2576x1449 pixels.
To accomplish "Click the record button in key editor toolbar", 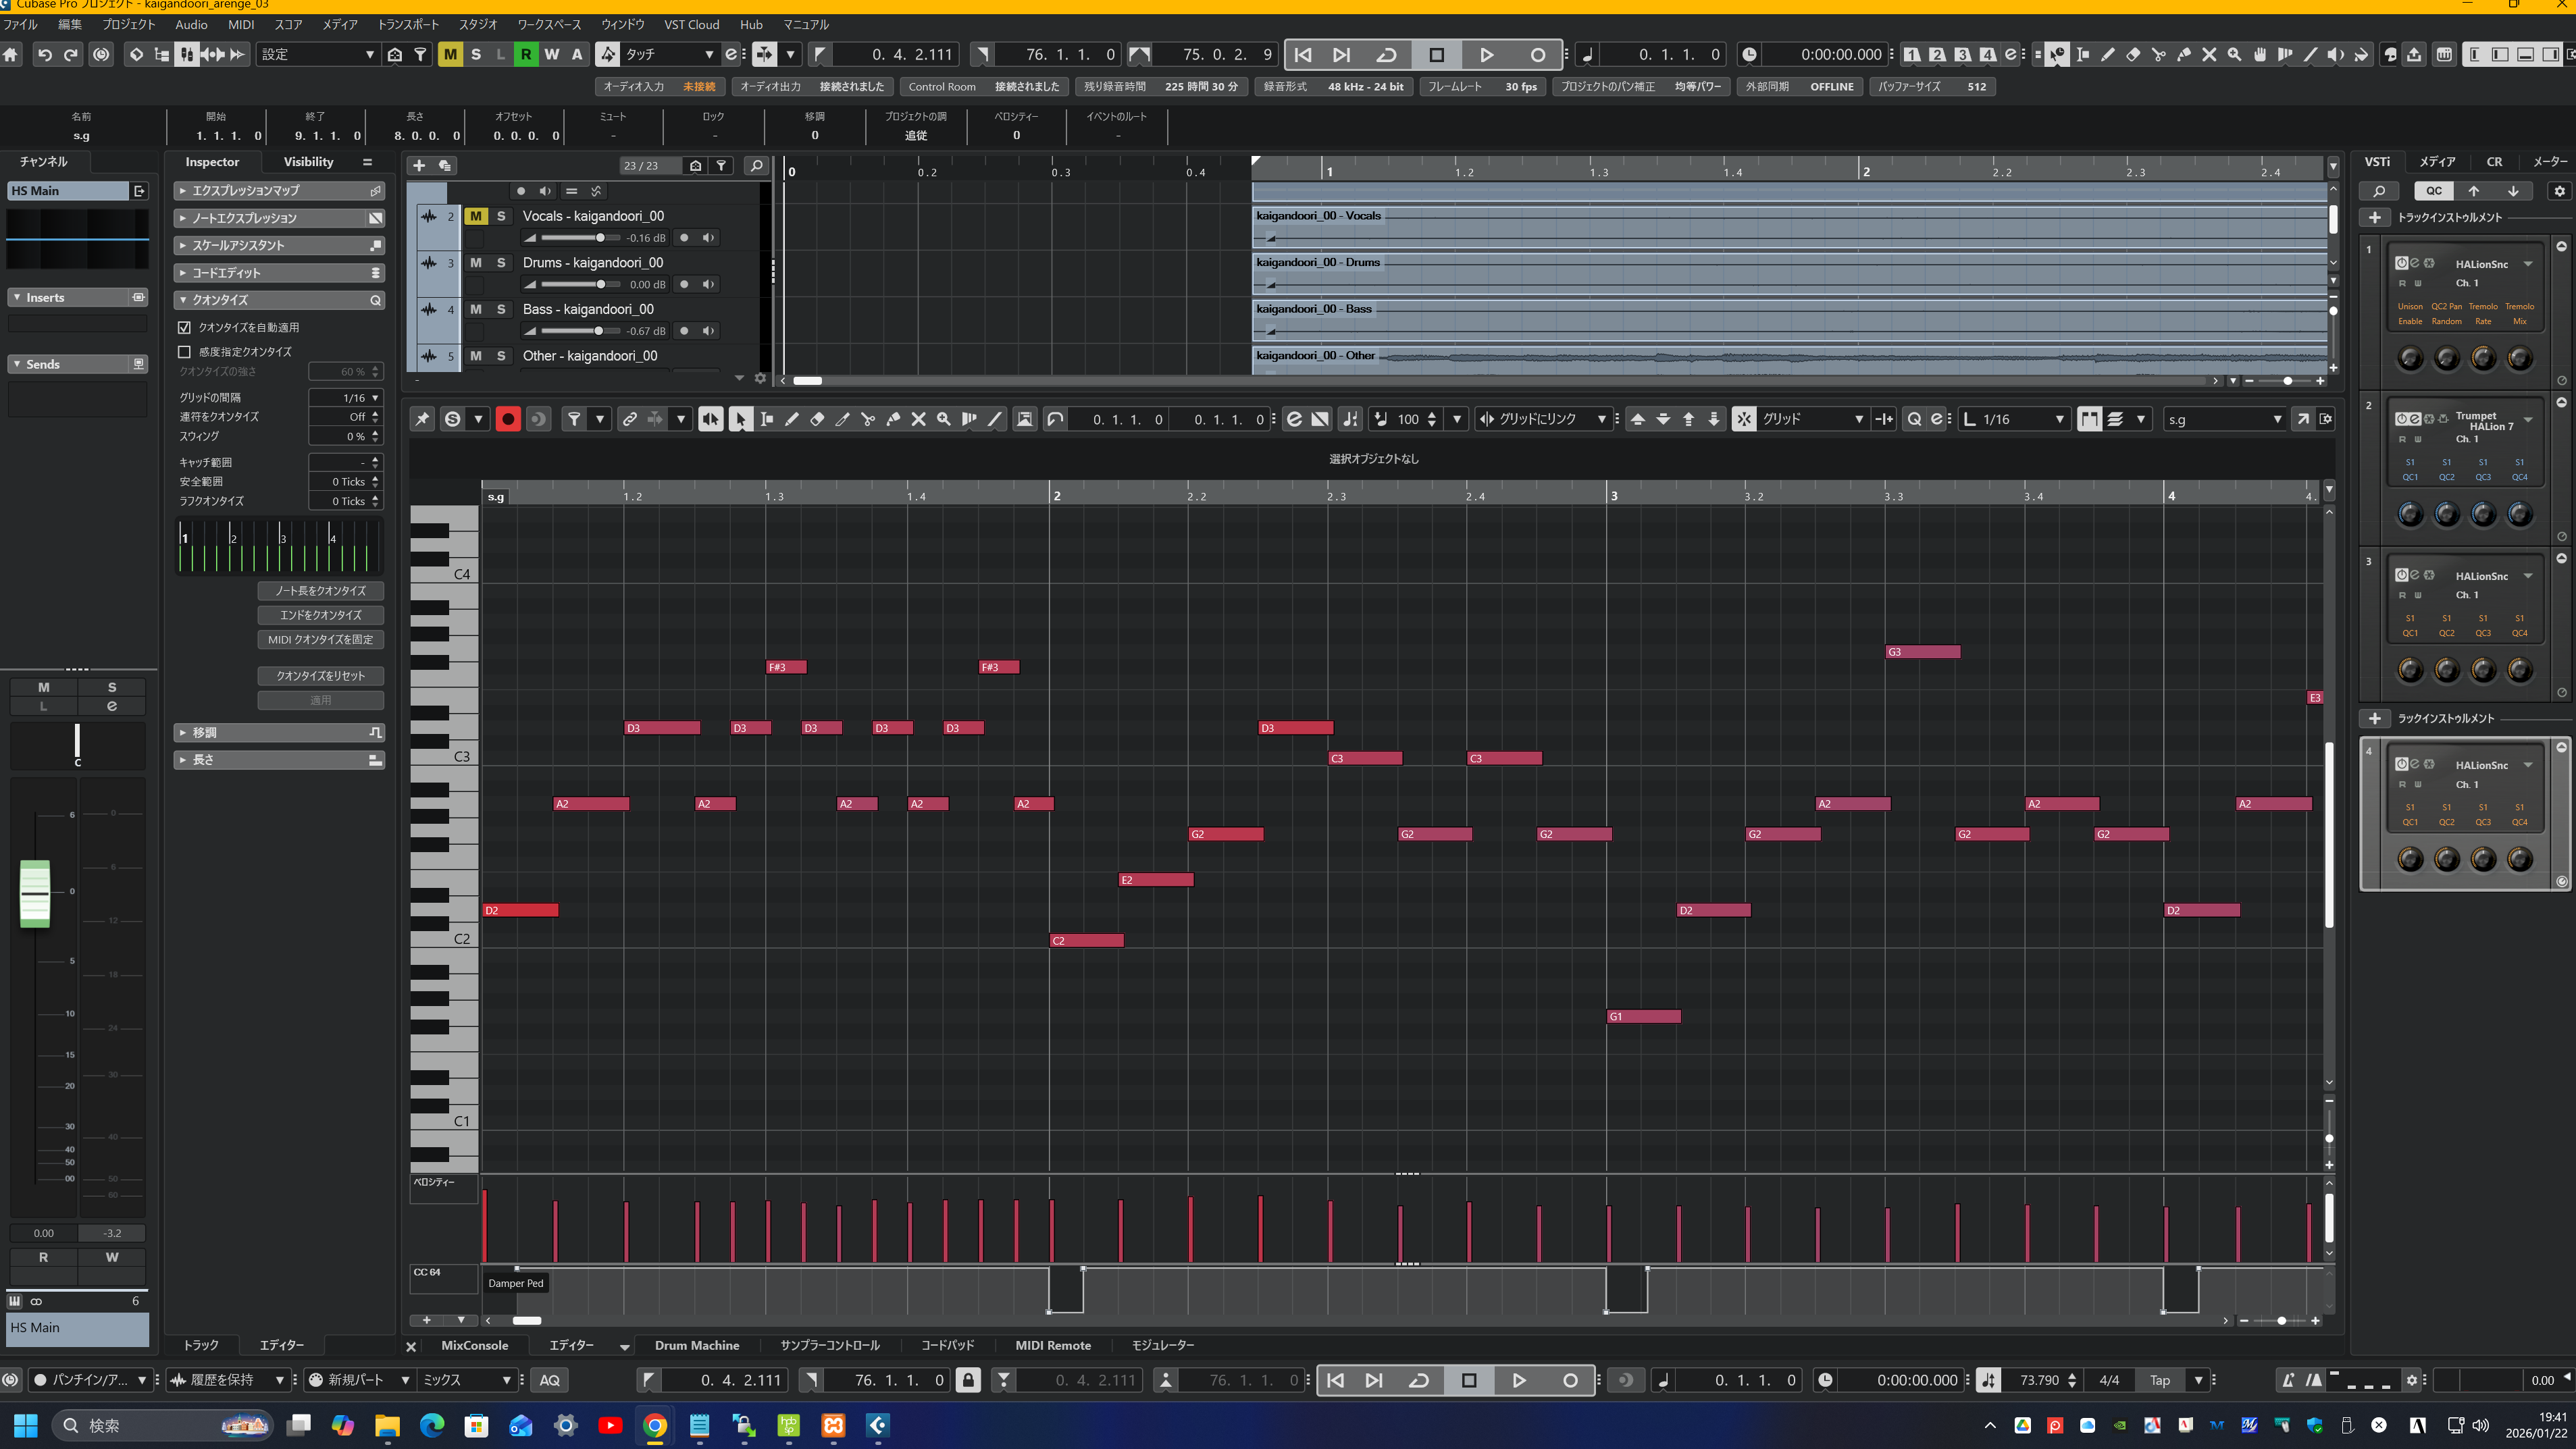I will tap(507, 419).
